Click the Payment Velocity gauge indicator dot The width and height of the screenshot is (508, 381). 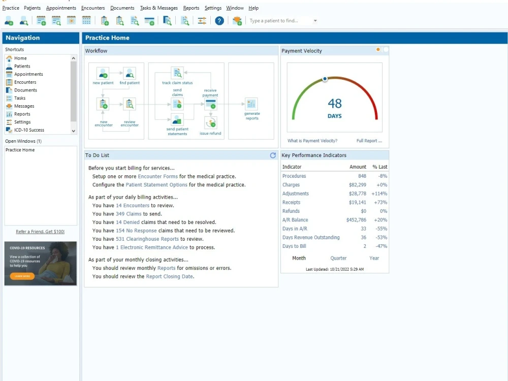[325, 79]
